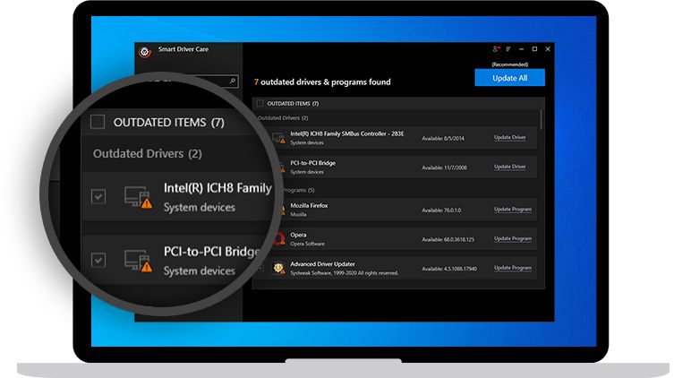The image size is (674, 378).
Task: Click Update Driver for PCI-to-PCI Bridge
Action: 510,167
